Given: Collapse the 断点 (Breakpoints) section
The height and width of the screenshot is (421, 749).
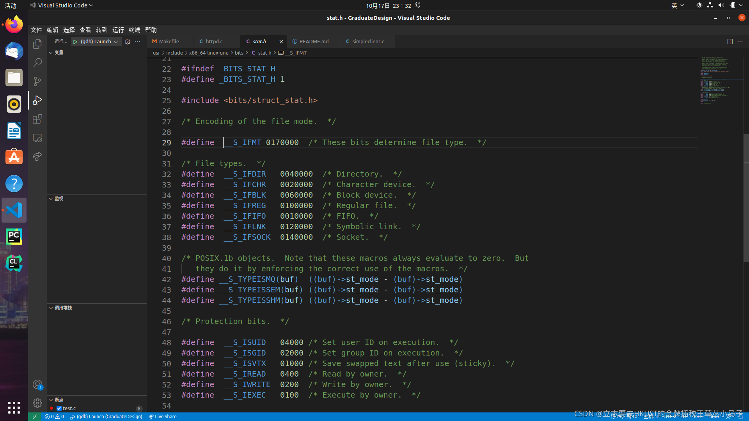Looking at the screenshot, I should point(97,400).
